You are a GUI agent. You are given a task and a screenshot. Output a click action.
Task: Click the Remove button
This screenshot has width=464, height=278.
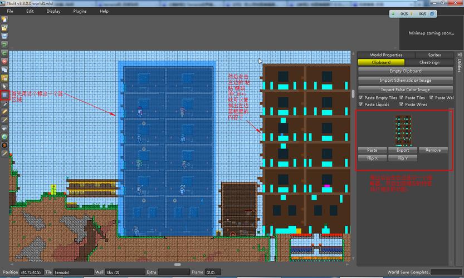coord(433,150)
